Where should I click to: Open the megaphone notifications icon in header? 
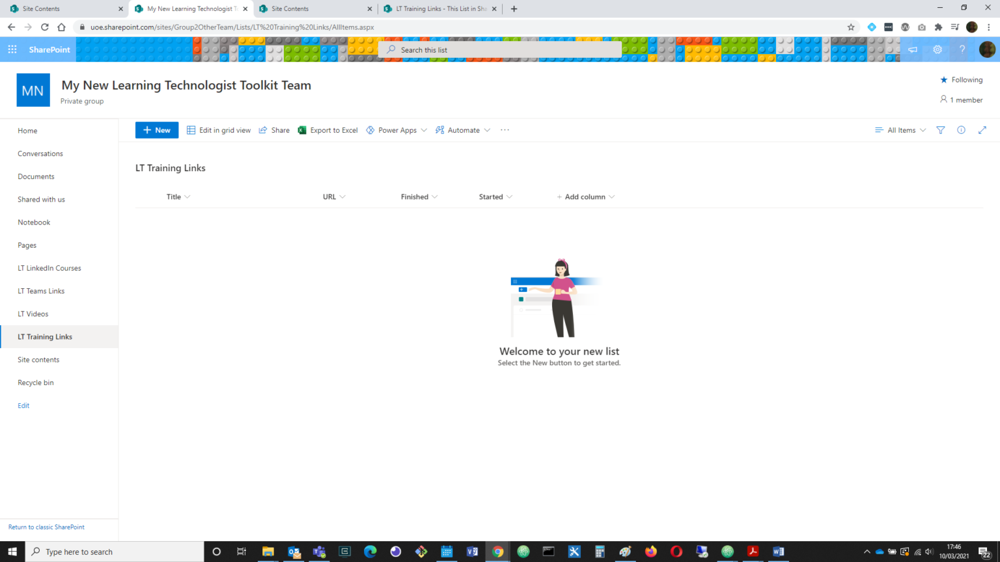pos(913,49)
